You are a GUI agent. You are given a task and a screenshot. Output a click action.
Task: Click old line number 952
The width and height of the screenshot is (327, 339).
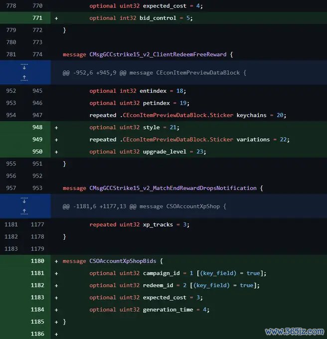pyautogui.click(x=11, y=91)
